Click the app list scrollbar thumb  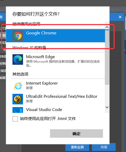pos(107,57)
